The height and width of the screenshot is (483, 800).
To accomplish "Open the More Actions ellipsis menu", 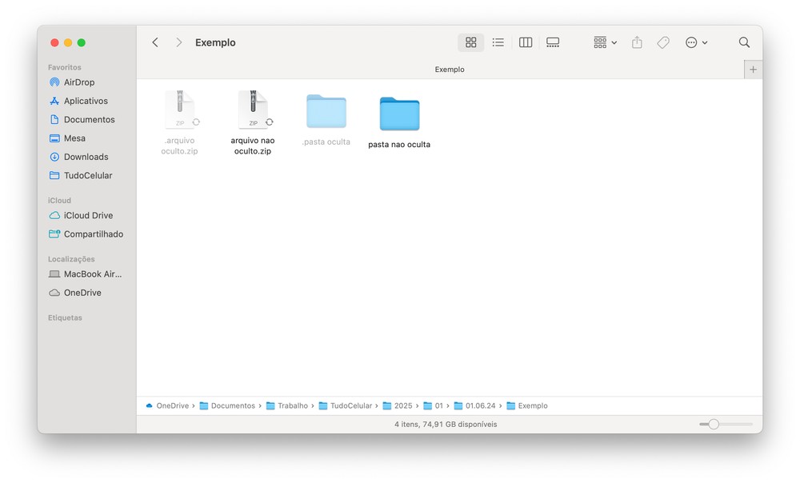I will coord(696,42).
